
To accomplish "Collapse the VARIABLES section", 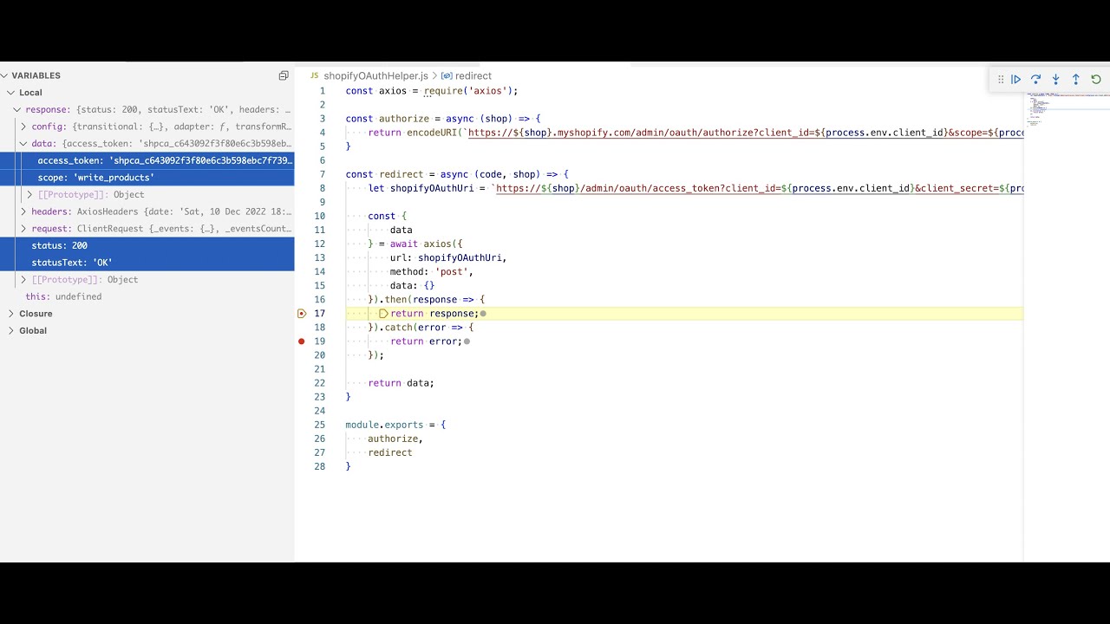I will pos(5,75).
